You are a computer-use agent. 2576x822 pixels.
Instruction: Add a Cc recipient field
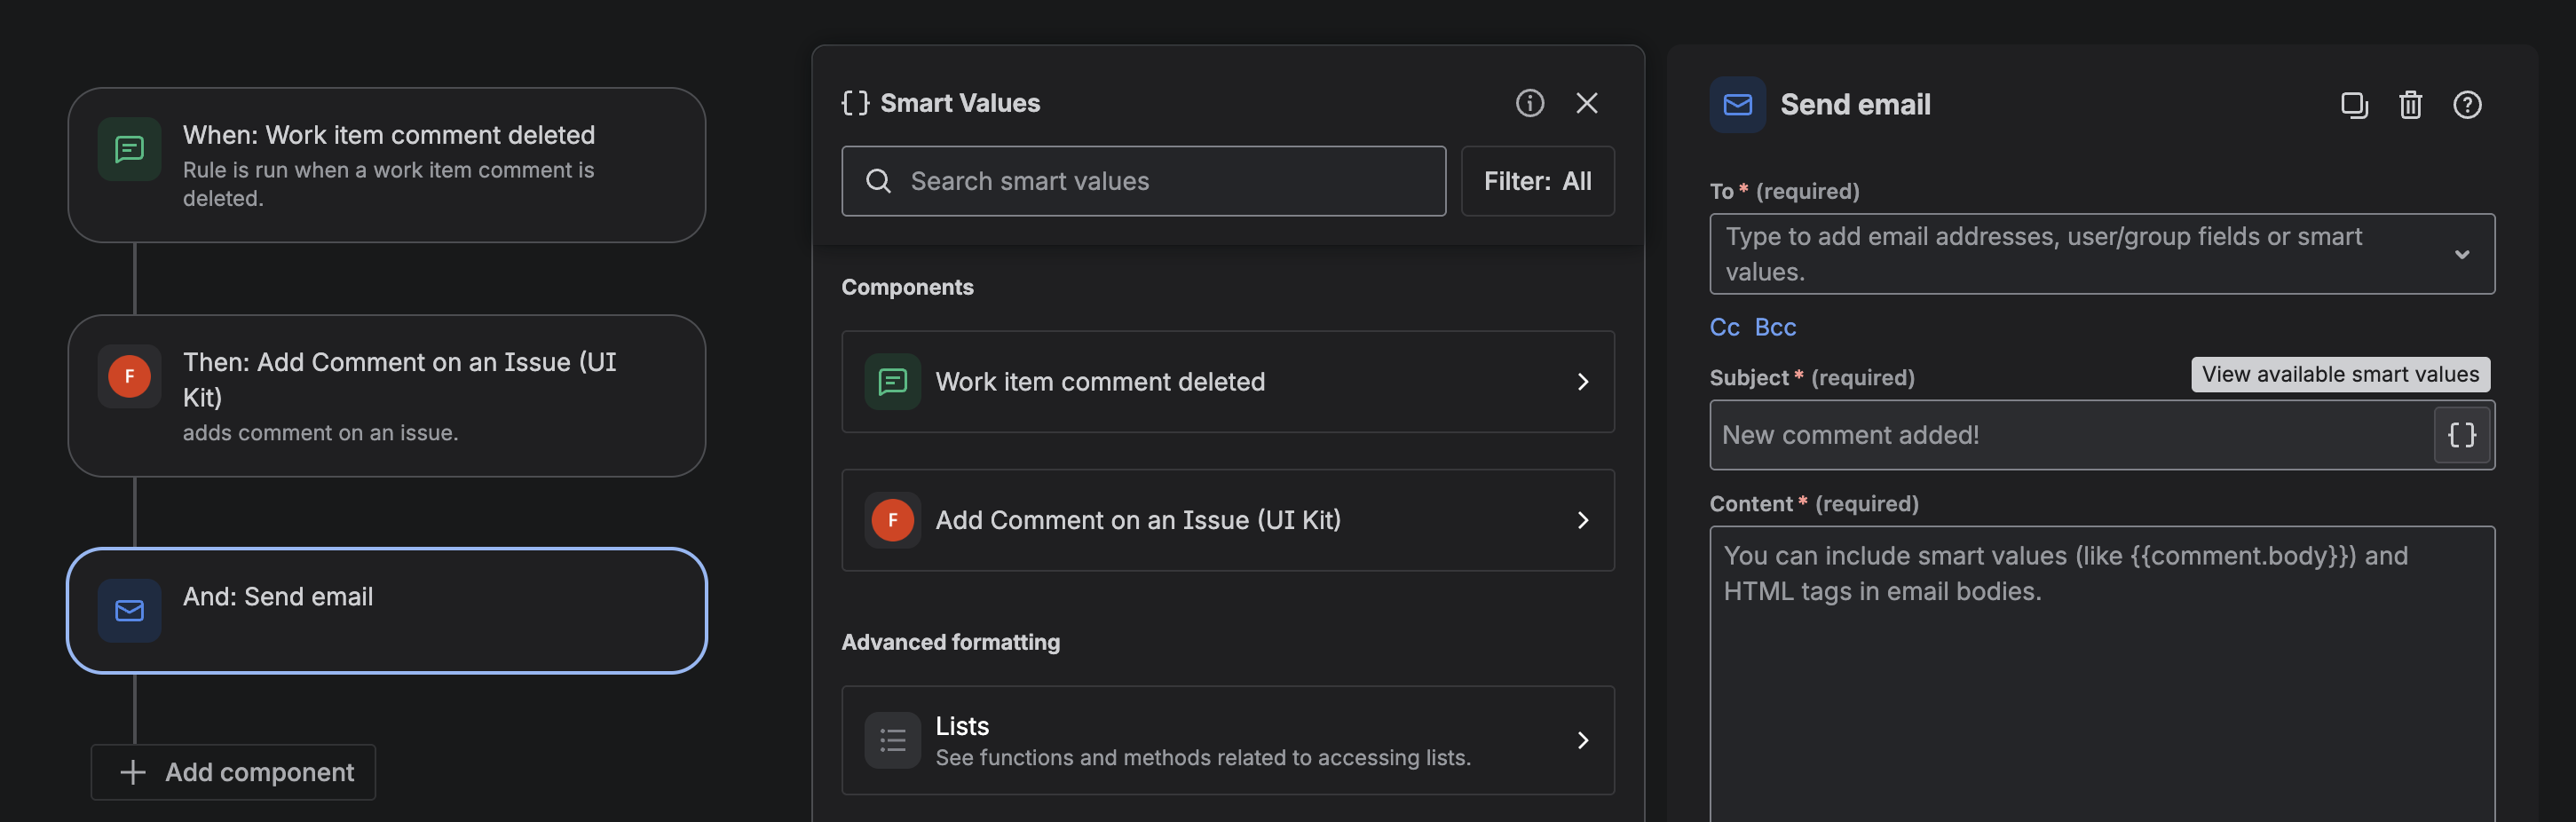click(1724, 326)
